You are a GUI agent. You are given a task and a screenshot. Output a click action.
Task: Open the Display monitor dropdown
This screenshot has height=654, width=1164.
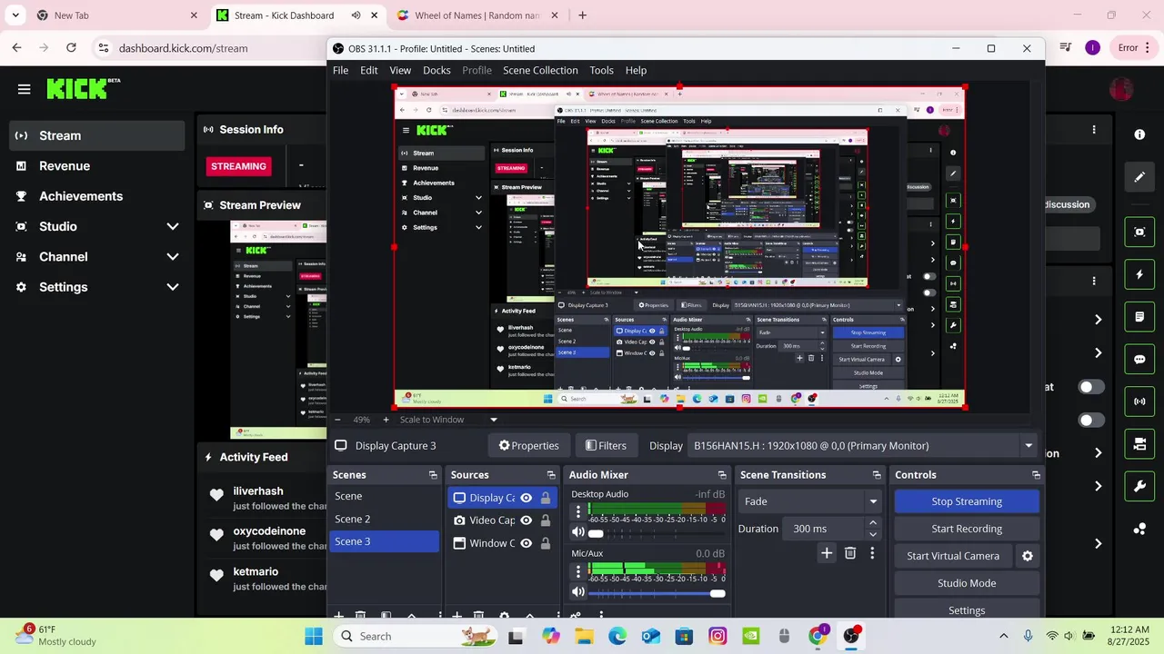(x=862, y=446)
